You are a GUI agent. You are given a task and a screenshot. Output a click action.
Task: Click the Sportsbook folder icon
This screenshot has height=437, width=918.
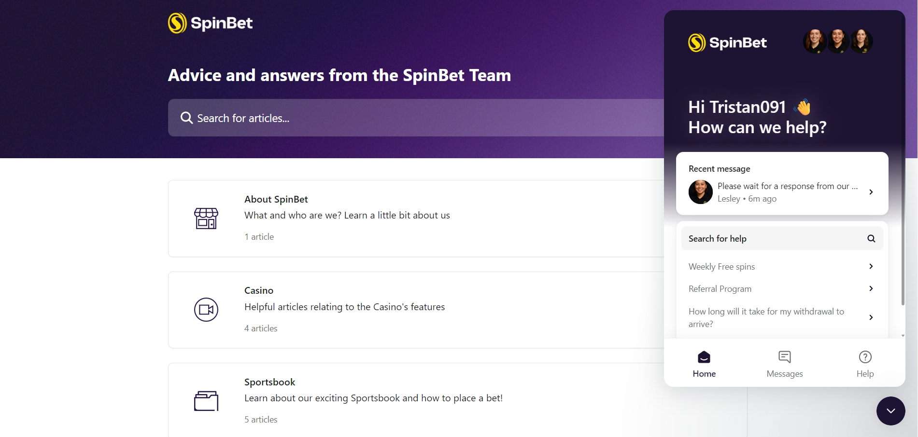pos(206,401)
